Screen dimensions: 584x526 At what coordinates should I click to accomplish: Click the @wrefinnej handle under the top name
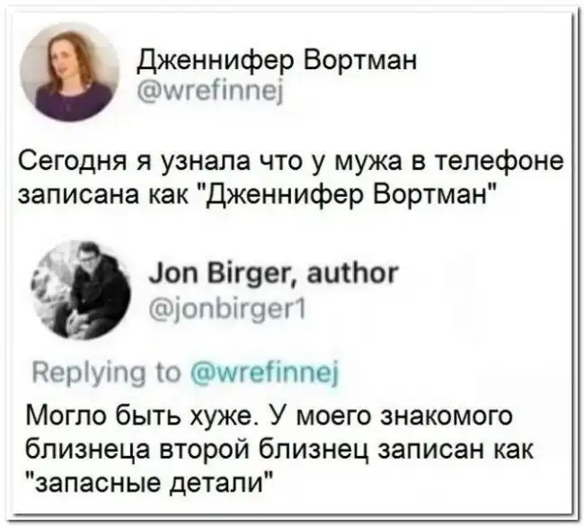211,92
